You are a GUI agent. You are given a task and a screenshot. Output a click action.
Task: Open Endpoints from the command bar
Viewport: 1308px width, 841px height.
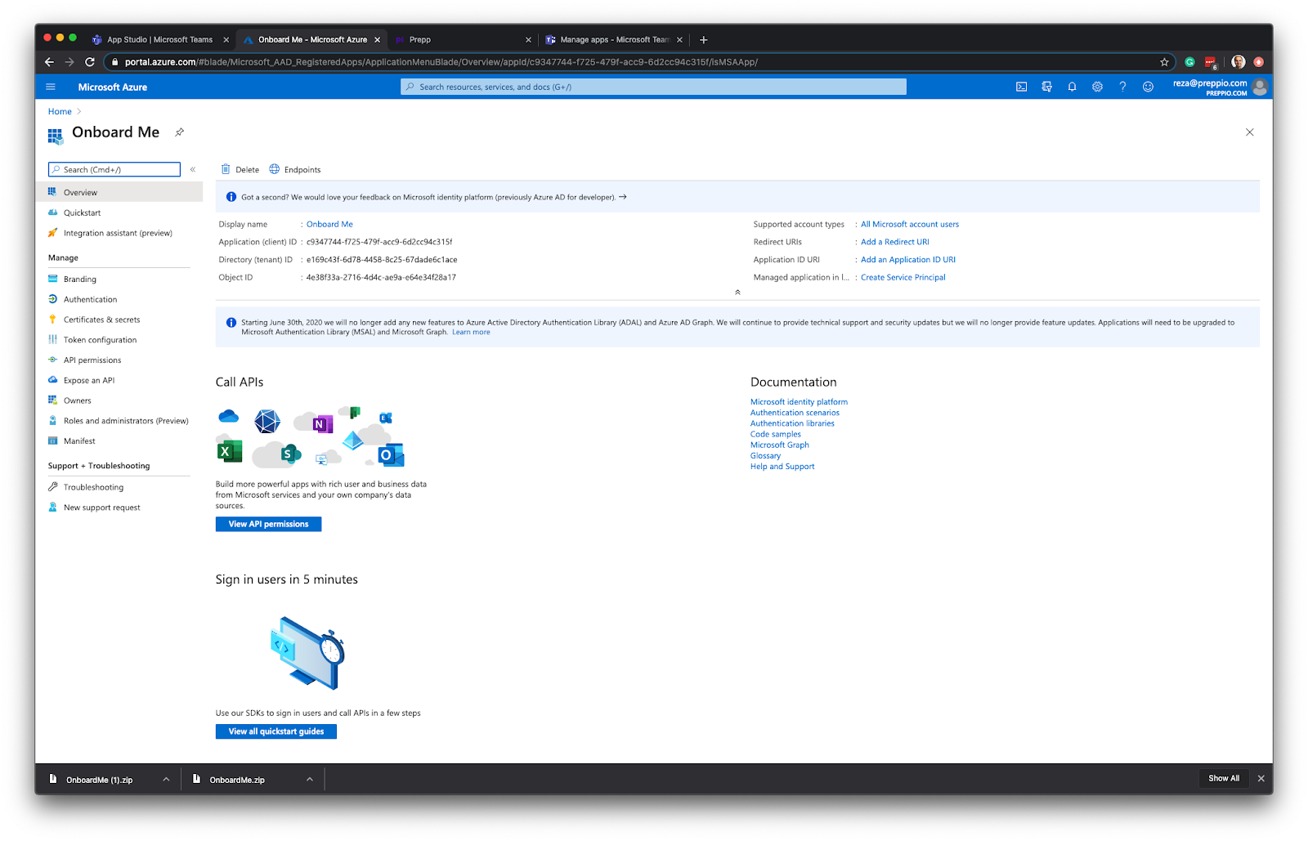pyautogui.click(x=295, y=169)
